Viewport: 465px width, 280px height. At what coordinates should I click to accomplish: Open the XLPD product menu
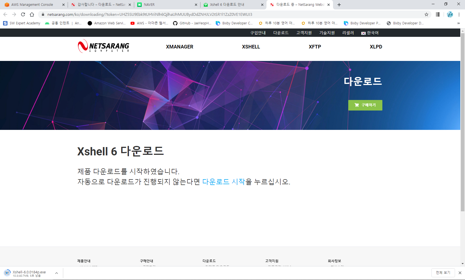coord(376,47)
